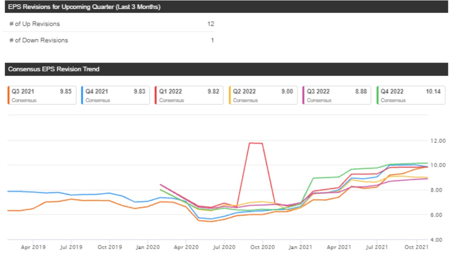This screenshot has width=454, height=260.
Task: Click the Jul 2020 x-axis label
Action: pyautogui.click(x=224, y=247)
